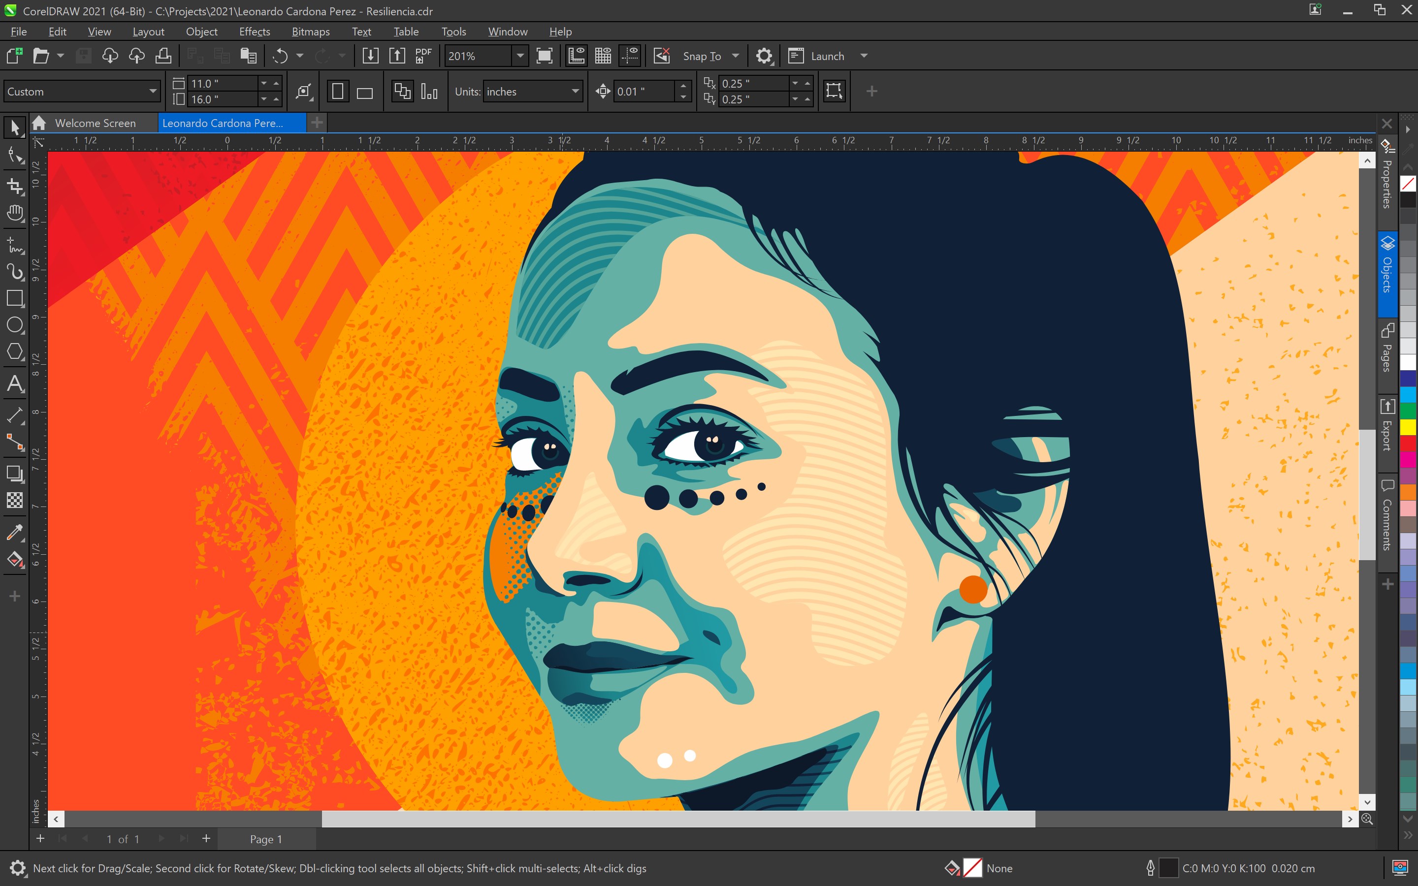The width and height of the screenshot is (1418, 886).
Task: Open the zoom level dropdown
Action: click(x=519, y=56)
